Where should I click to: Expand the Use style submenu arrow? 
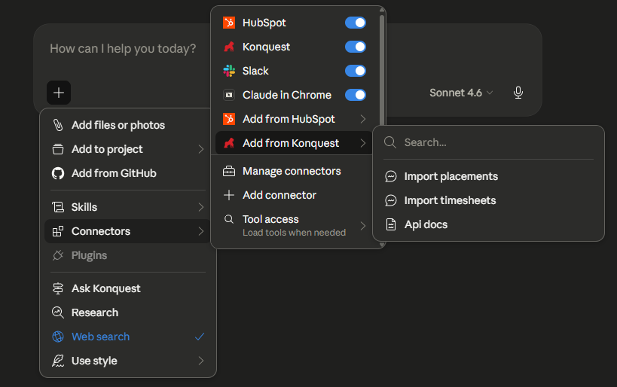[x=201, y=361]
